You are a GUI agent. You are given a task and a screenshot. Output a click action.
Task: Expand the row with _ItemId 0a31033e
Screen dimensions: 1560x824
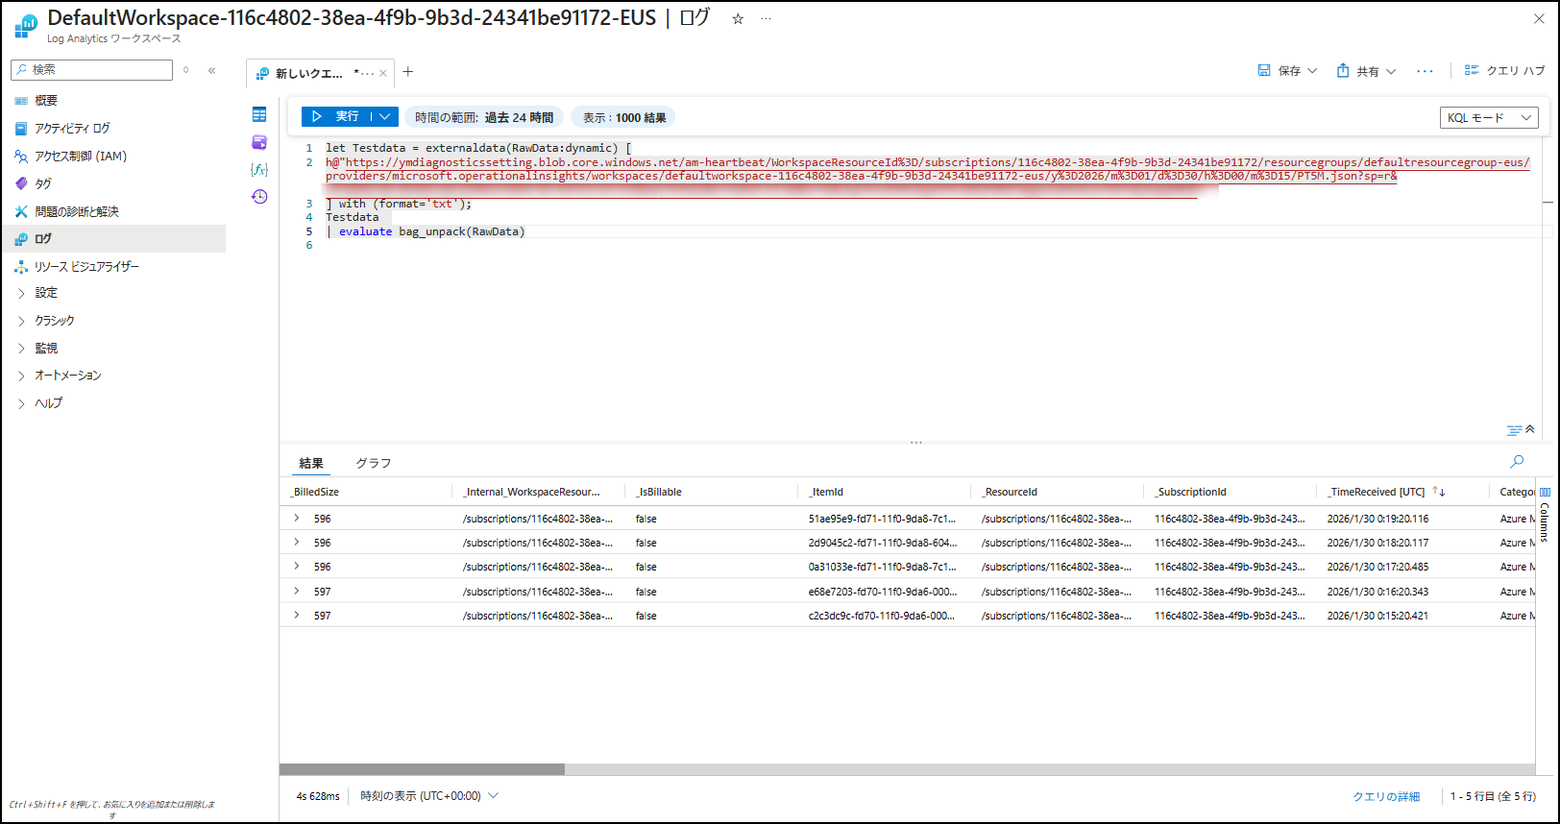click(297, 567)
